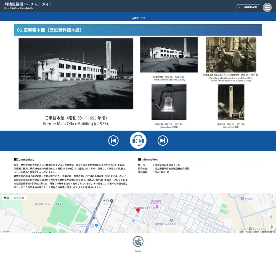Select the Street View pegman icon
The image size is (276, 264).
coord(272,227)
